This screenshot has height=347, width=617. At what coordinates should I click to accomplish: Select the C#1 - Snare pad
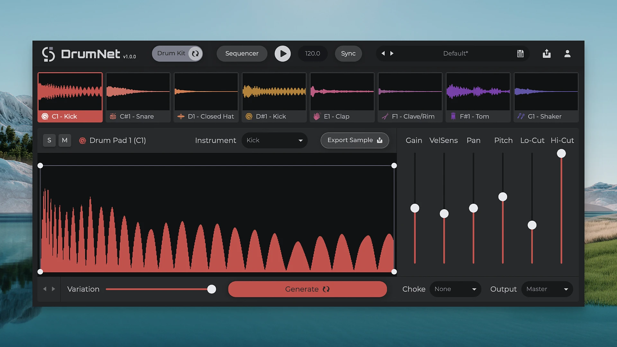coord(138,97)
